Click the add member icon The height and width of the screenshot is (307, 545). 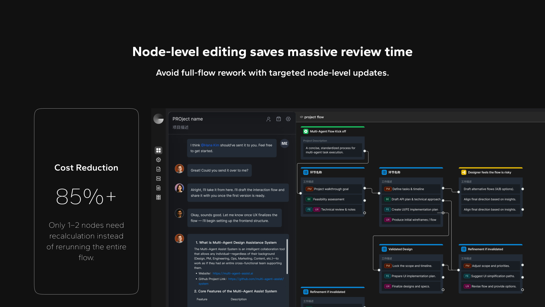point(269,119)
